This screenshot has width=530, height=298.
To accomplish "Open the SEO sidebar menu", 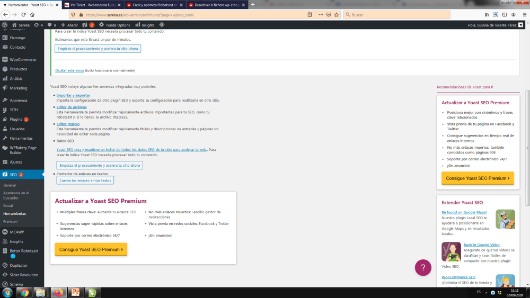I will pos(22,175).
